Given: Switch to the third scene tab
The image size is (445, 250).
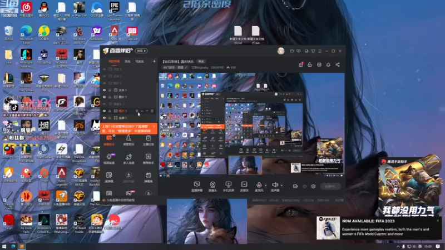Looking at the screenshot, I should tap(140, 61).
